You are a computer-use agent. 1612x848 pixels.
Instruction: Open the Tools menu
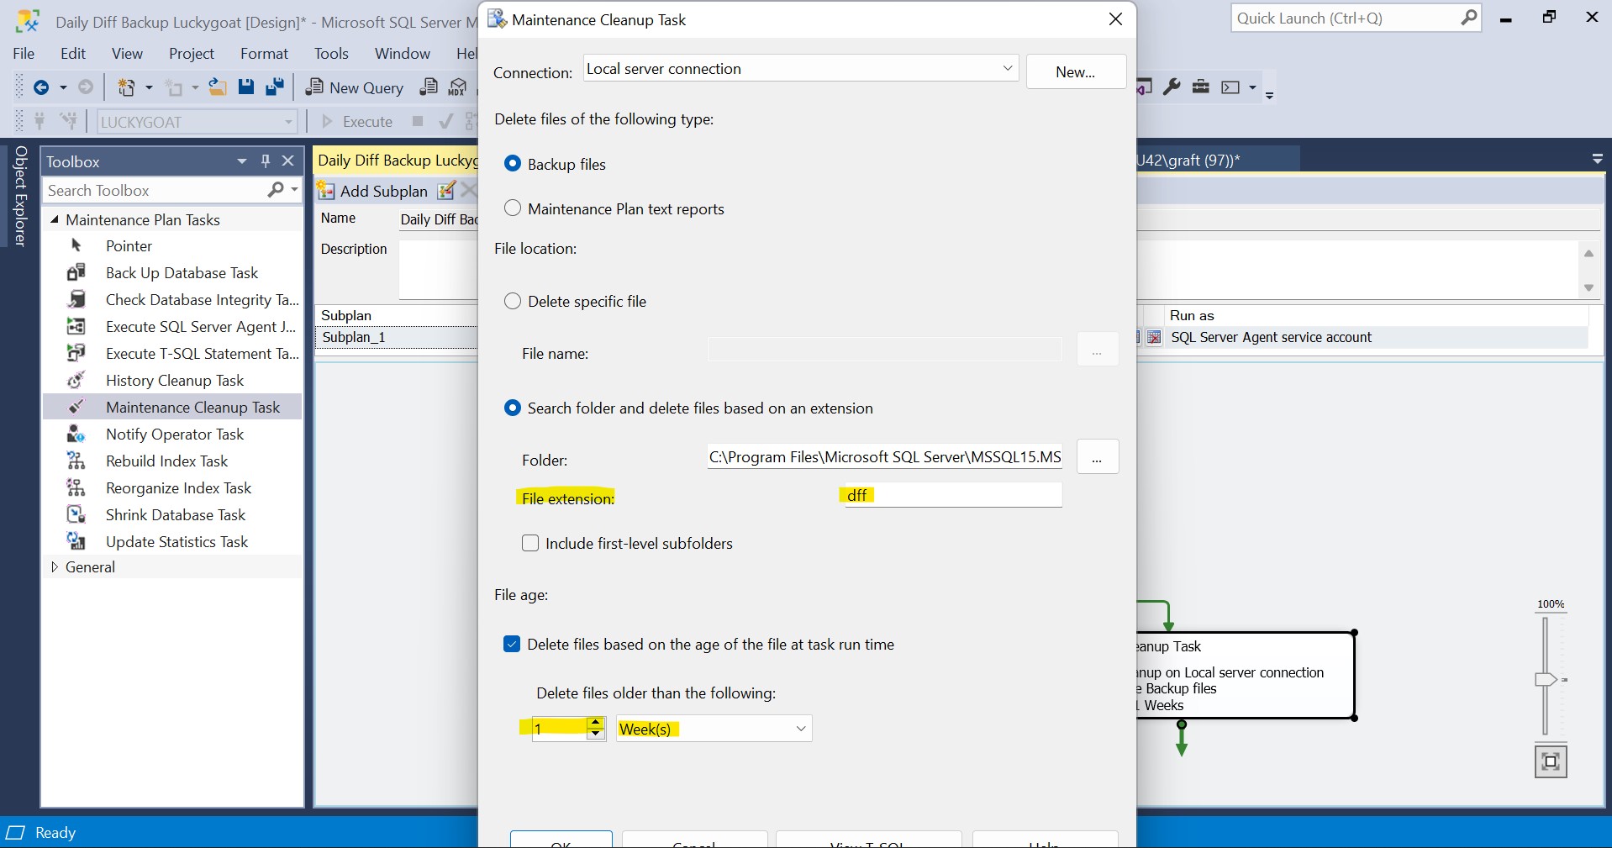coord(331,54)
